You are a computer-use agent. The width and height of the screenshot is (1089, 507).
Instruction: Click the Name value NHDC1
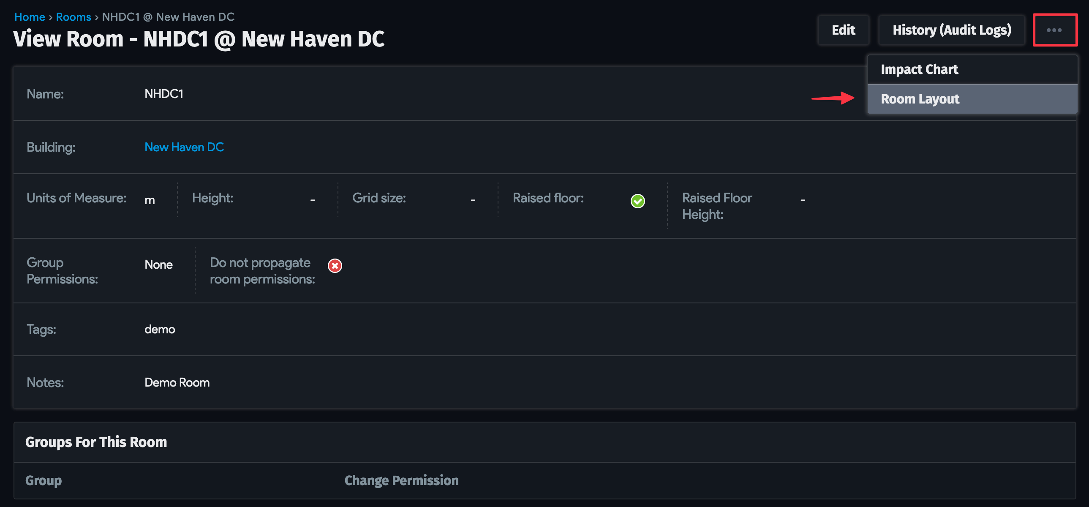(164, 93)
